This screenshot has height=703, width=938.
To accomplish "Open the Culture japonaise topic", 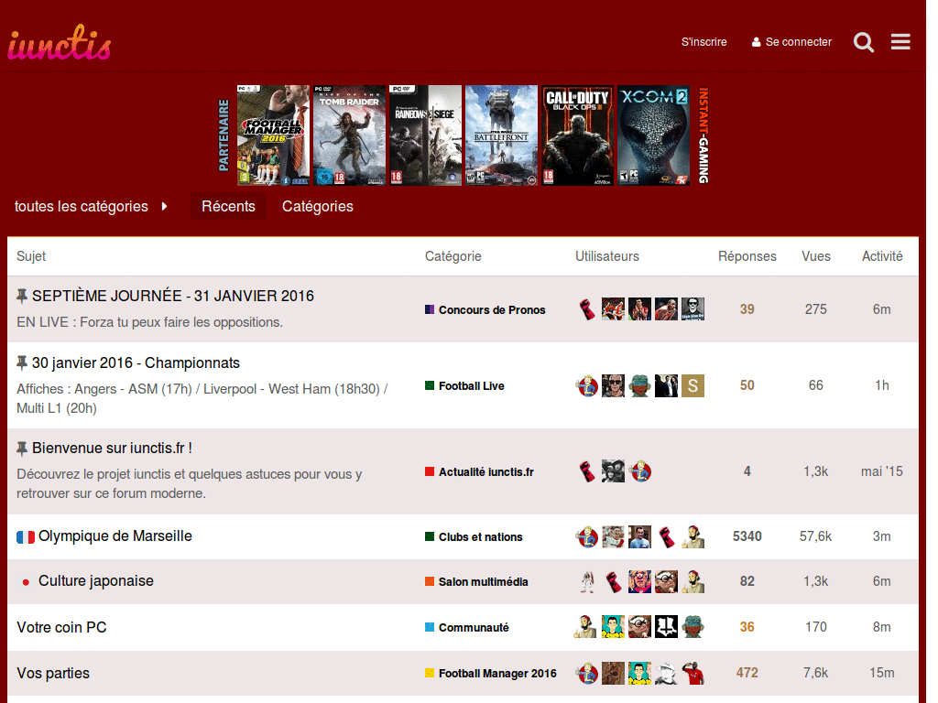I will coord(95,580).
